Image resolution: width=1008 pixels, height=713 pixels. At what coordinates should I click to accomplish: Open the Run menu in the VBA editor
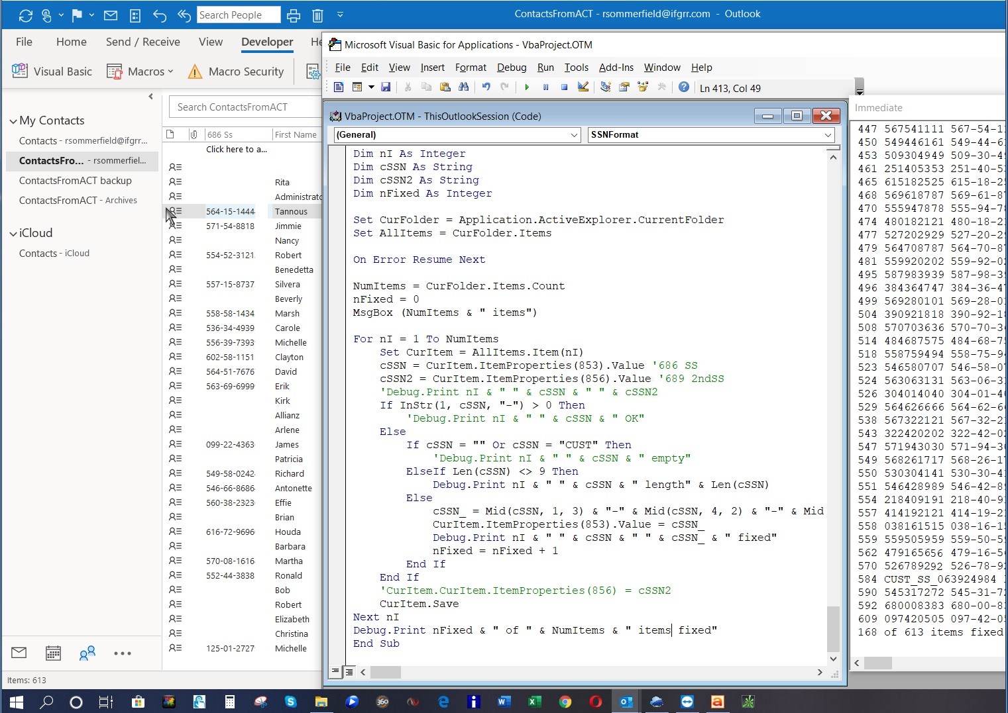[x=545, y=68]
